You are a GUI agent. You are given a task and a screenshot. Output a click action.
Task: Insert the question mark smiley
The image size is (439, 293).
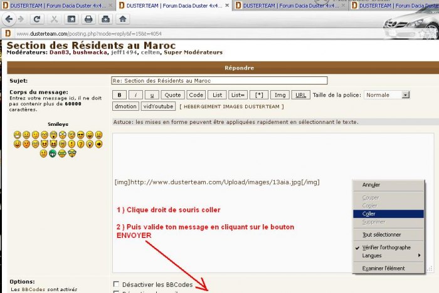(81, 144)
